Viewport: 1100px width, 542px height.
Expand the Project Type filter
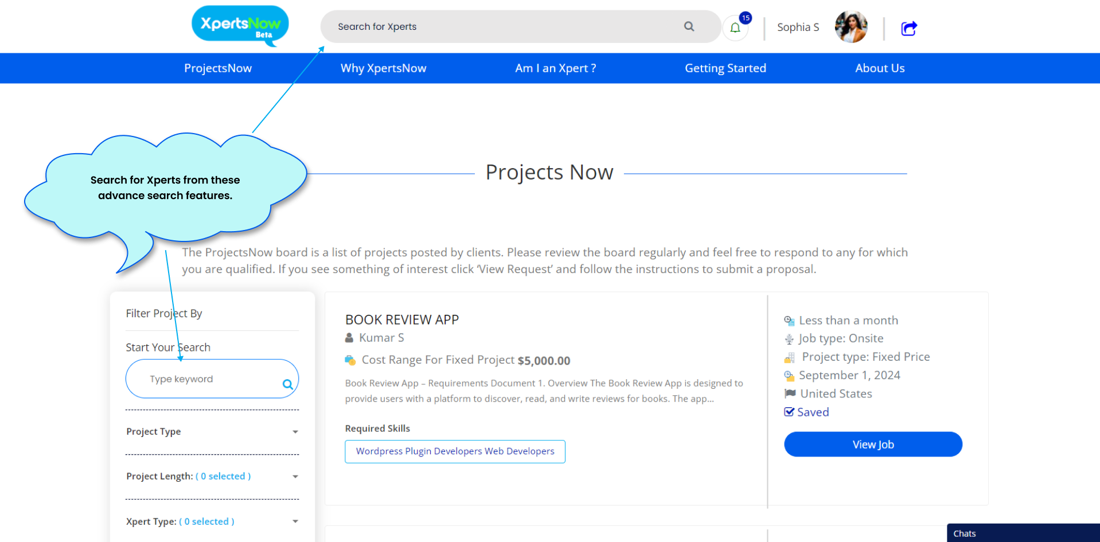(212, 431)
